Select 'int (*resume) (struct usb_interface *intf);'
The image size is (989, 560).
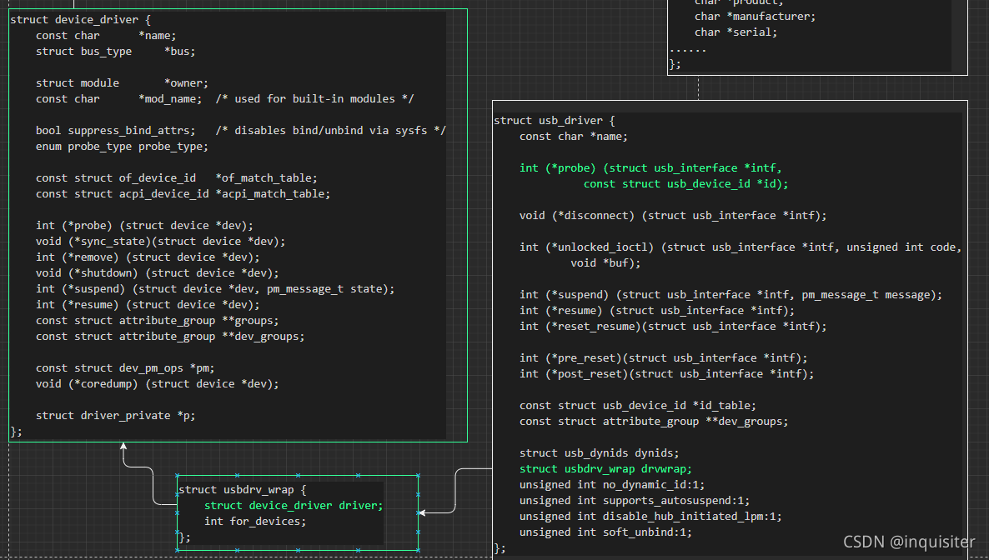[x=656, y=310]
